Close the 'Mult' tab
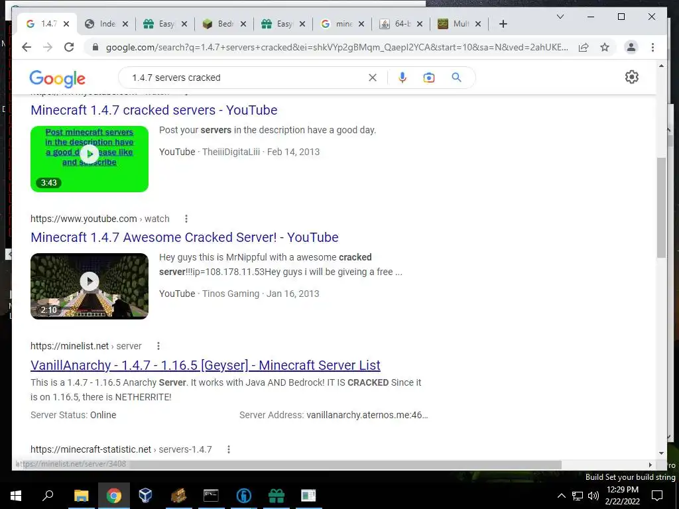This screenshot has width=679, height=509. point(478,24)
